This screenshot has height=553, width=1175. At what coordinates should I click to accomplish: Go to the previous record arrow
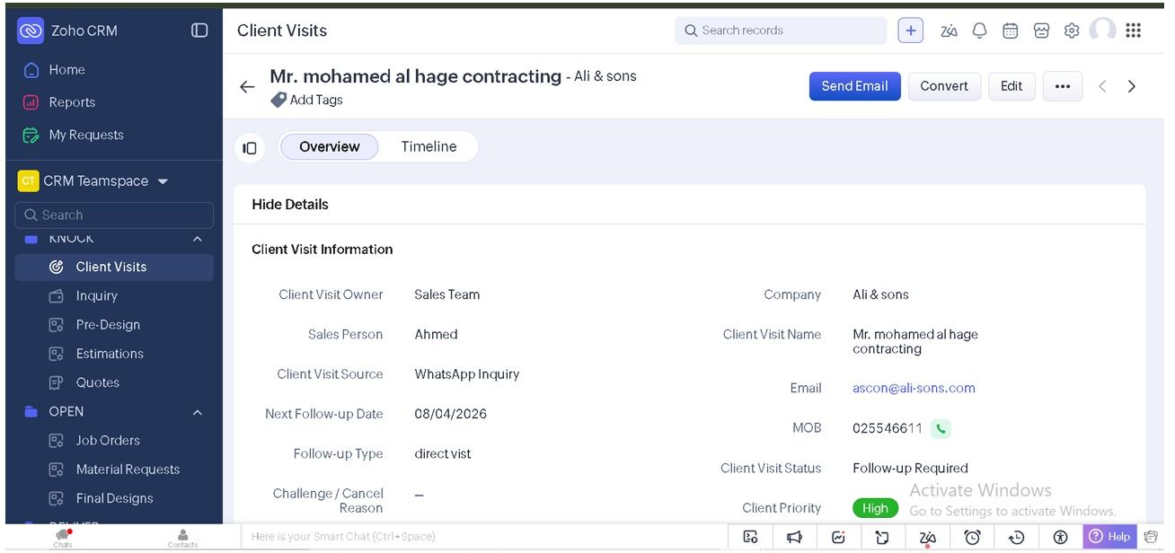(1102, 86)
